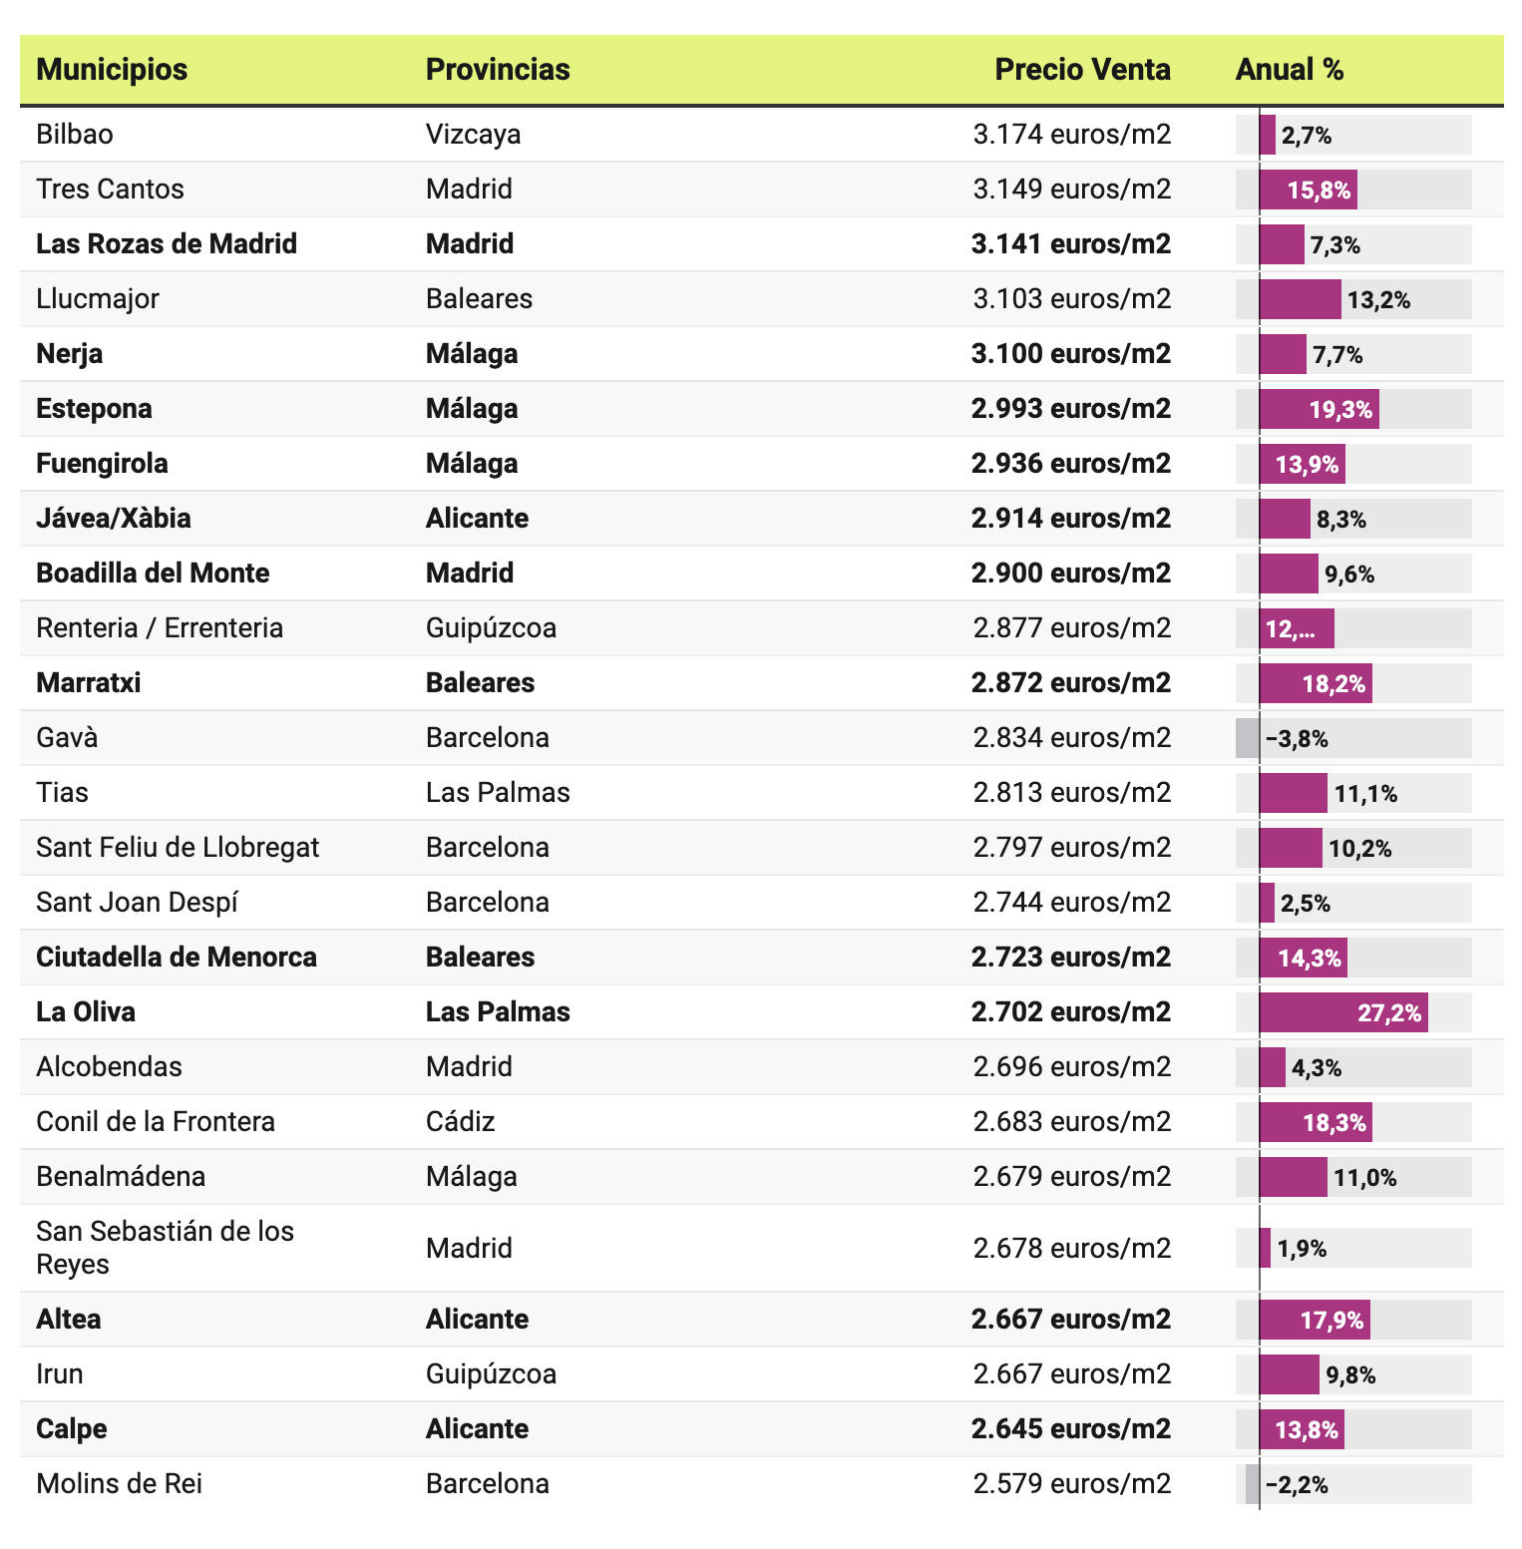Select the Conil de la Frontera cell

coord(156,1122)
